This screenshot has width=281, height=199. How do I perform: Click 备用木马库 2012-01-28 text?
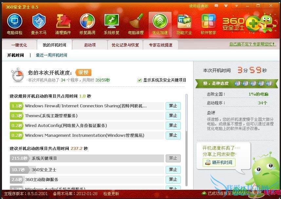pyautogui.click(x=75, y=194)
